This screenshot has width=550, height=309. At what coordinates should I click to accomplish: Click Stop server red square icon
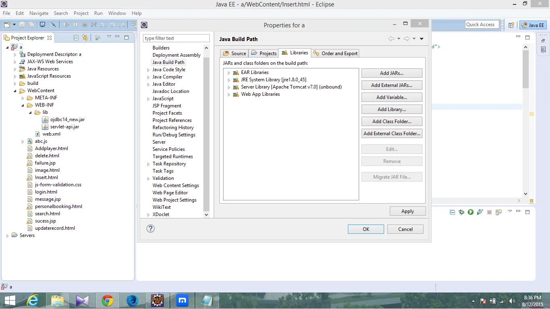pyautogui.click(x=489, y=212)
